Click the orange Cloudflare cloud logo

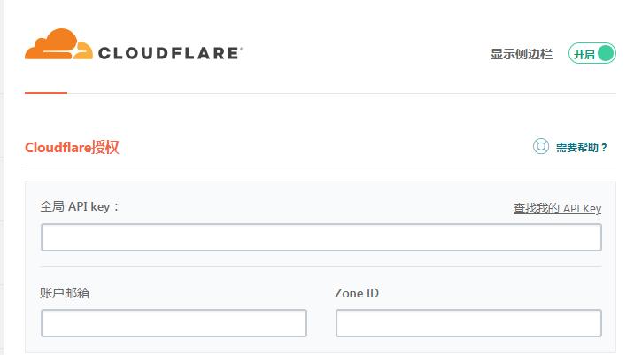(58, 45)
